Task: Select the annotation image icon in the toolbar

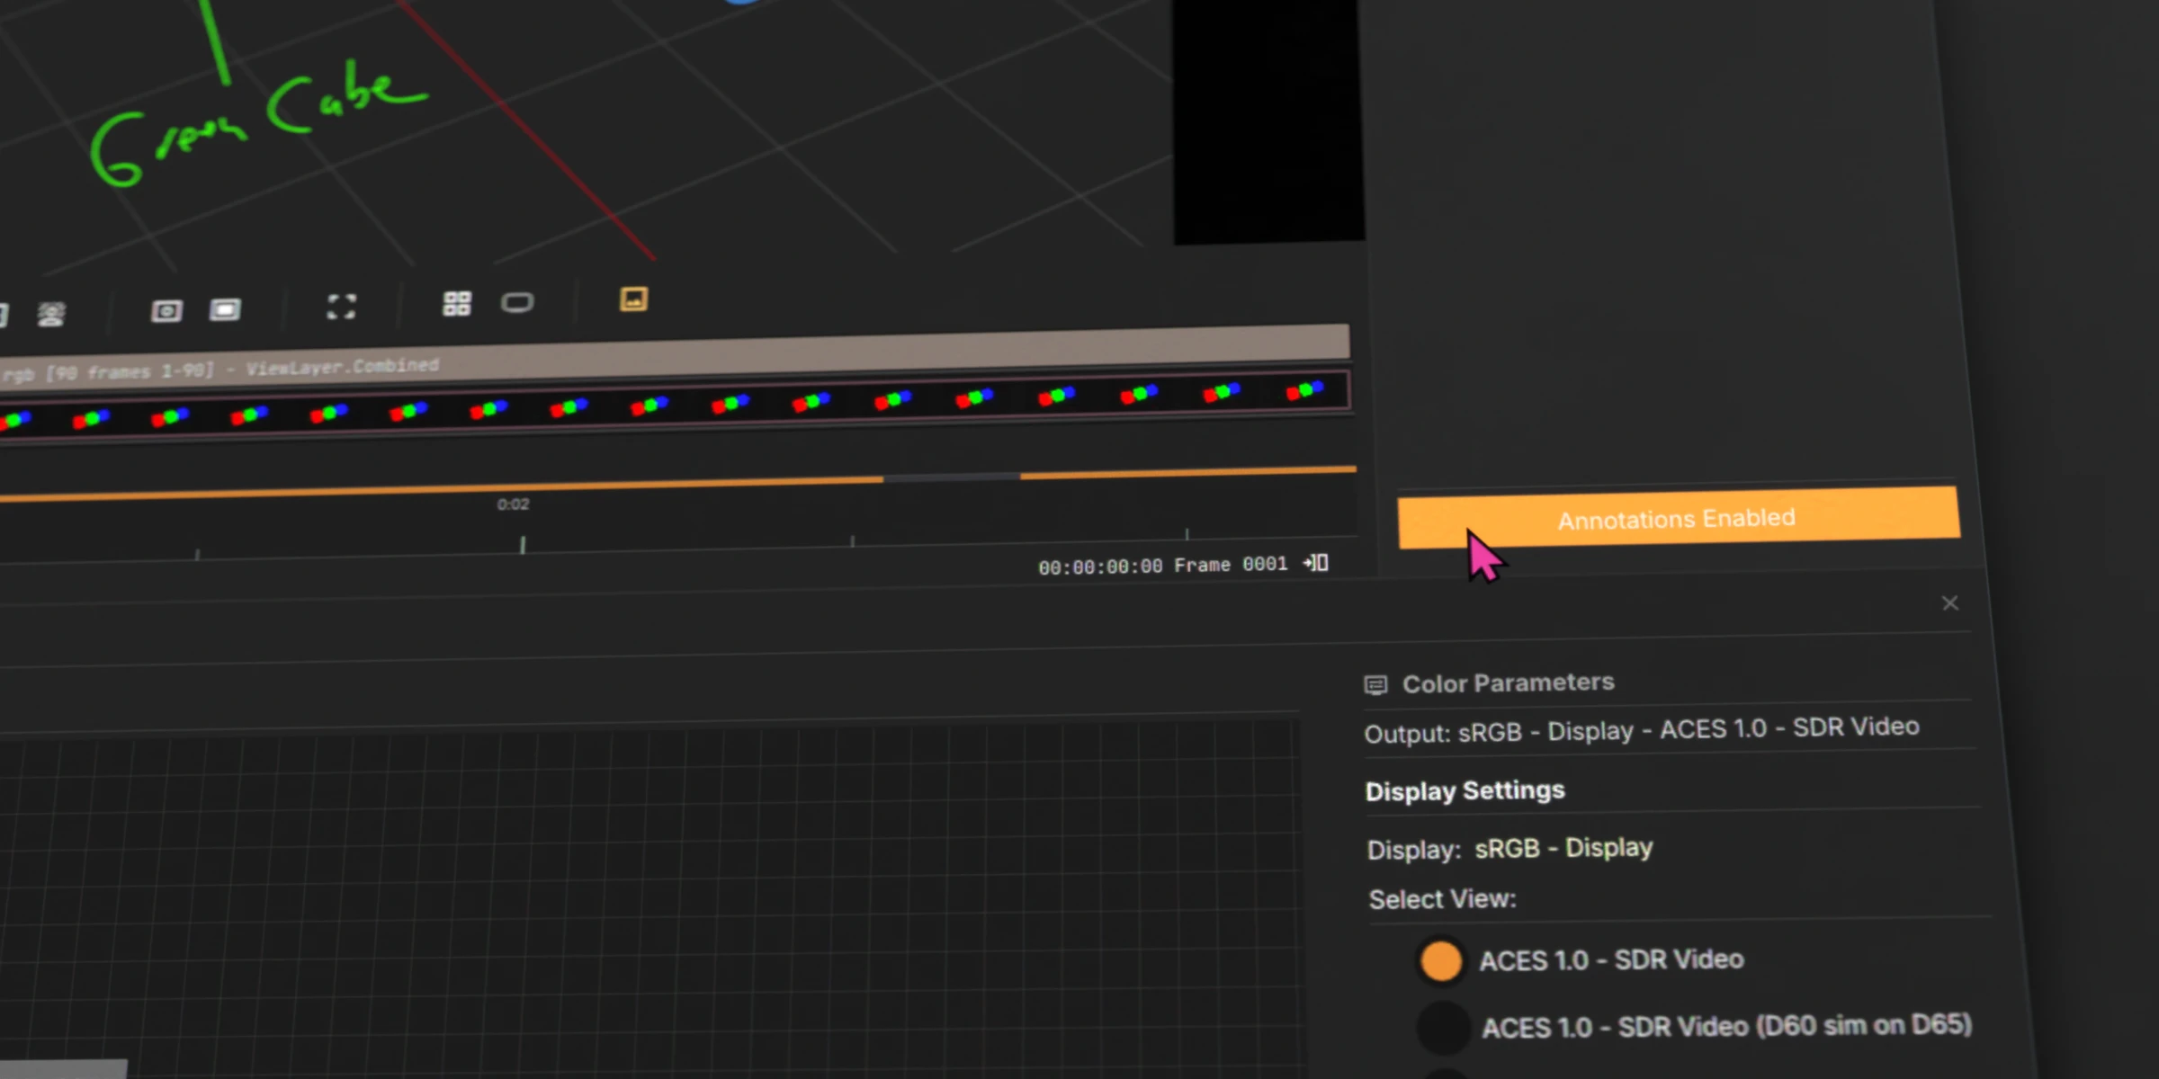Action: click(x=632, y=301)
